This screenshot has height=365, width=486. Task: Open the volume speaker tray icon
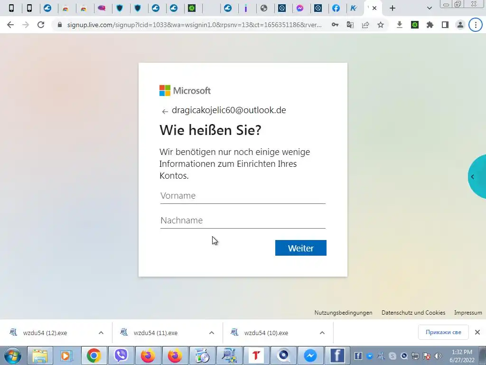(x=438, y=356)
